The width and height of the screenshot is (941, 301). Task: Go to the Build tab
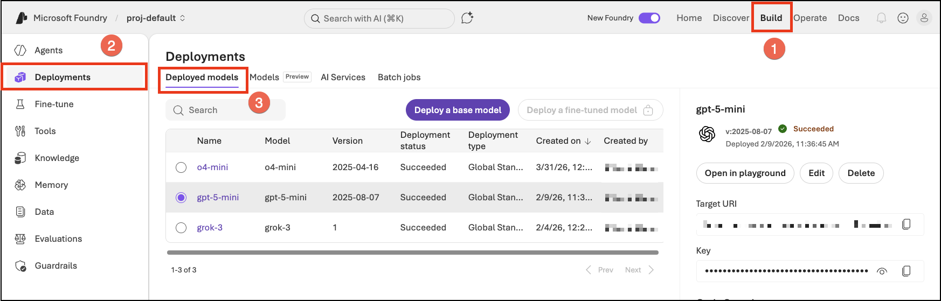click(x=771, y=18)
